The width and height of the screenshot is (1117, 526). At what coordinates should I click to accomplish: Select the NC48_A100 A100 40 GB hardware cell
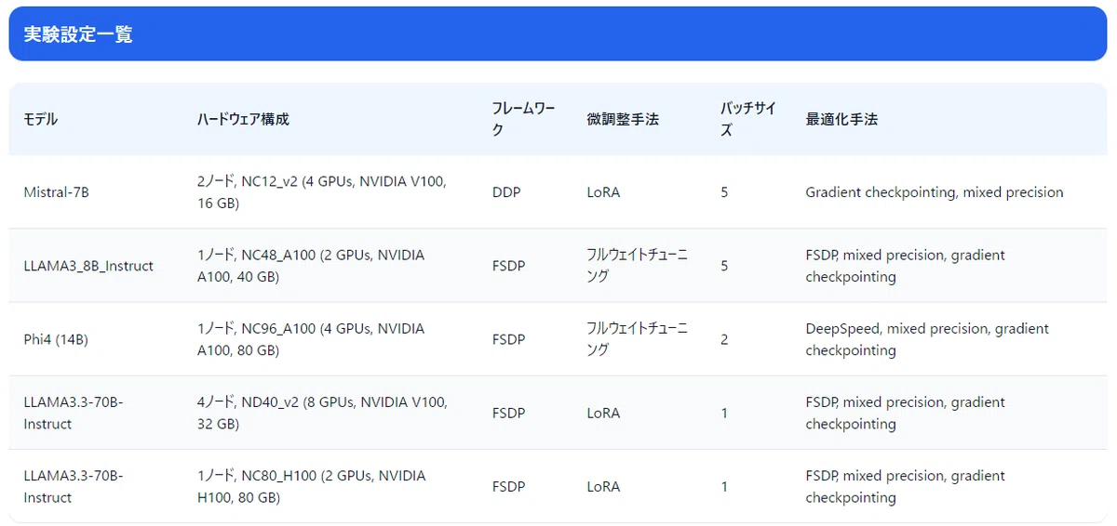(311, 266)
